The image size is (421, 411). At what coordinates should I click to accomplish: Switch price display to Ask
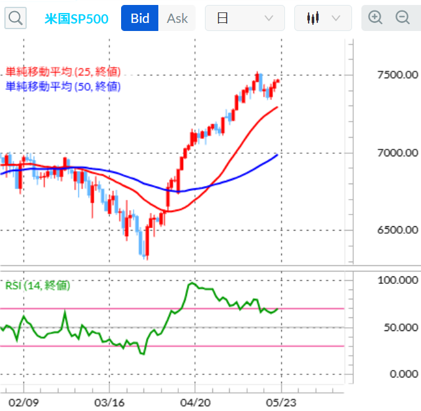click(177, 18)
